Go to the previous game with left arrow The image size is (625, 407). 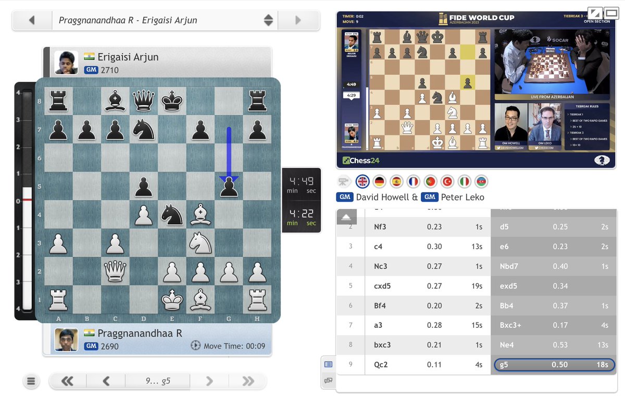pos(32,20)
